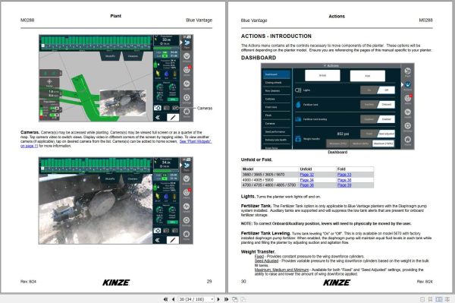455x303 pixels.
Task: Follow the See "Plant Widgets" on page 11 link
Action: tap(196, 141)
